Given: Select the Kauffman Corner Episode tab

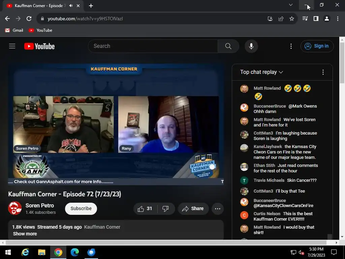Looking at the screenshot, I should (41, 6).
